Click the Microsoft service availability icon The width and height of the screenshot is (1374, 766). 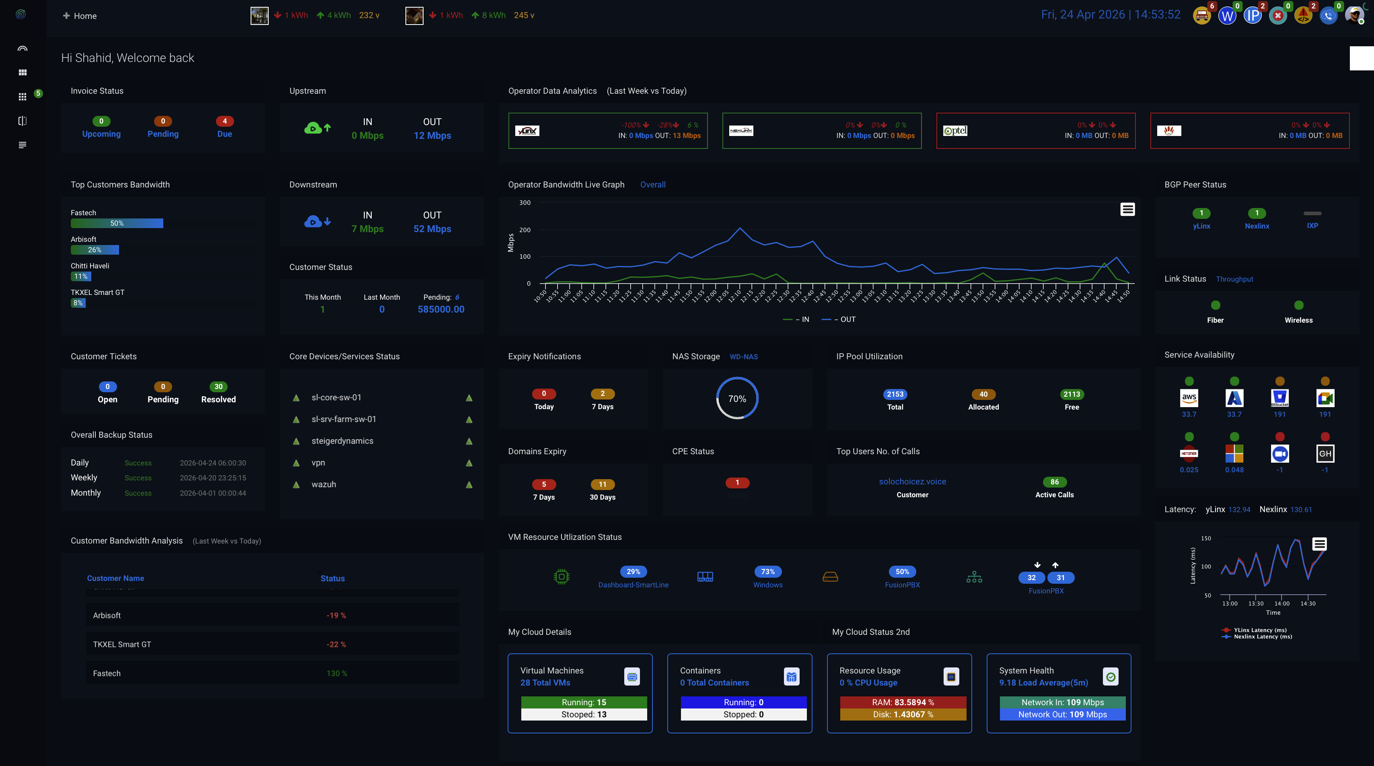[x=1234, y=453]
